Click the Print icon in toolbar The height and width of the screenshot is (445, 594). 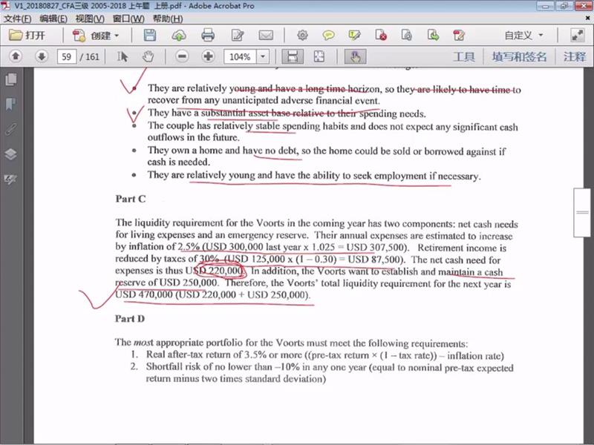coord(208,35)
